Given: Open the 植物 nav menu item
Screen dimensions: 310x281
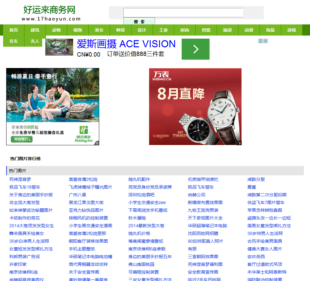Looking at the screenshot, I should pos(78,30).
